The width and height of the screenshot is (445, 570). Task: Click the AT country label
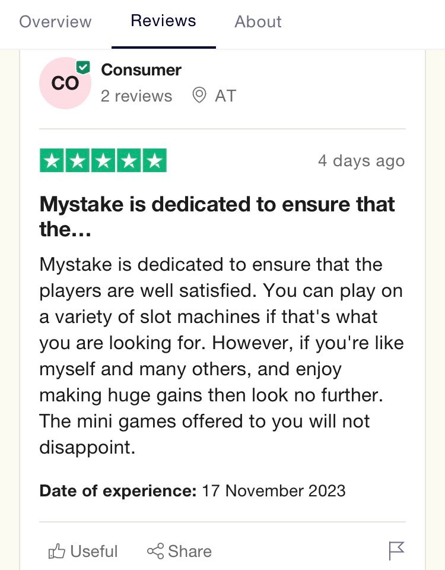pyautogui.click(x=225, y=96)
